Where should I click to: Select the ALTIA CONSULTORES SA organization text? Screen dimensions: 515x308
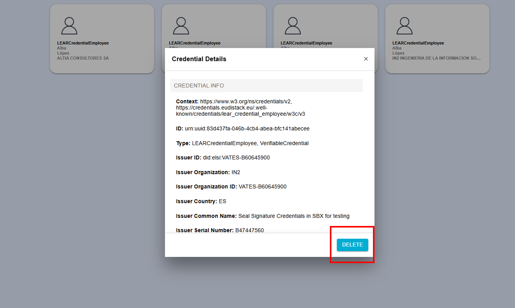point(83,58)
